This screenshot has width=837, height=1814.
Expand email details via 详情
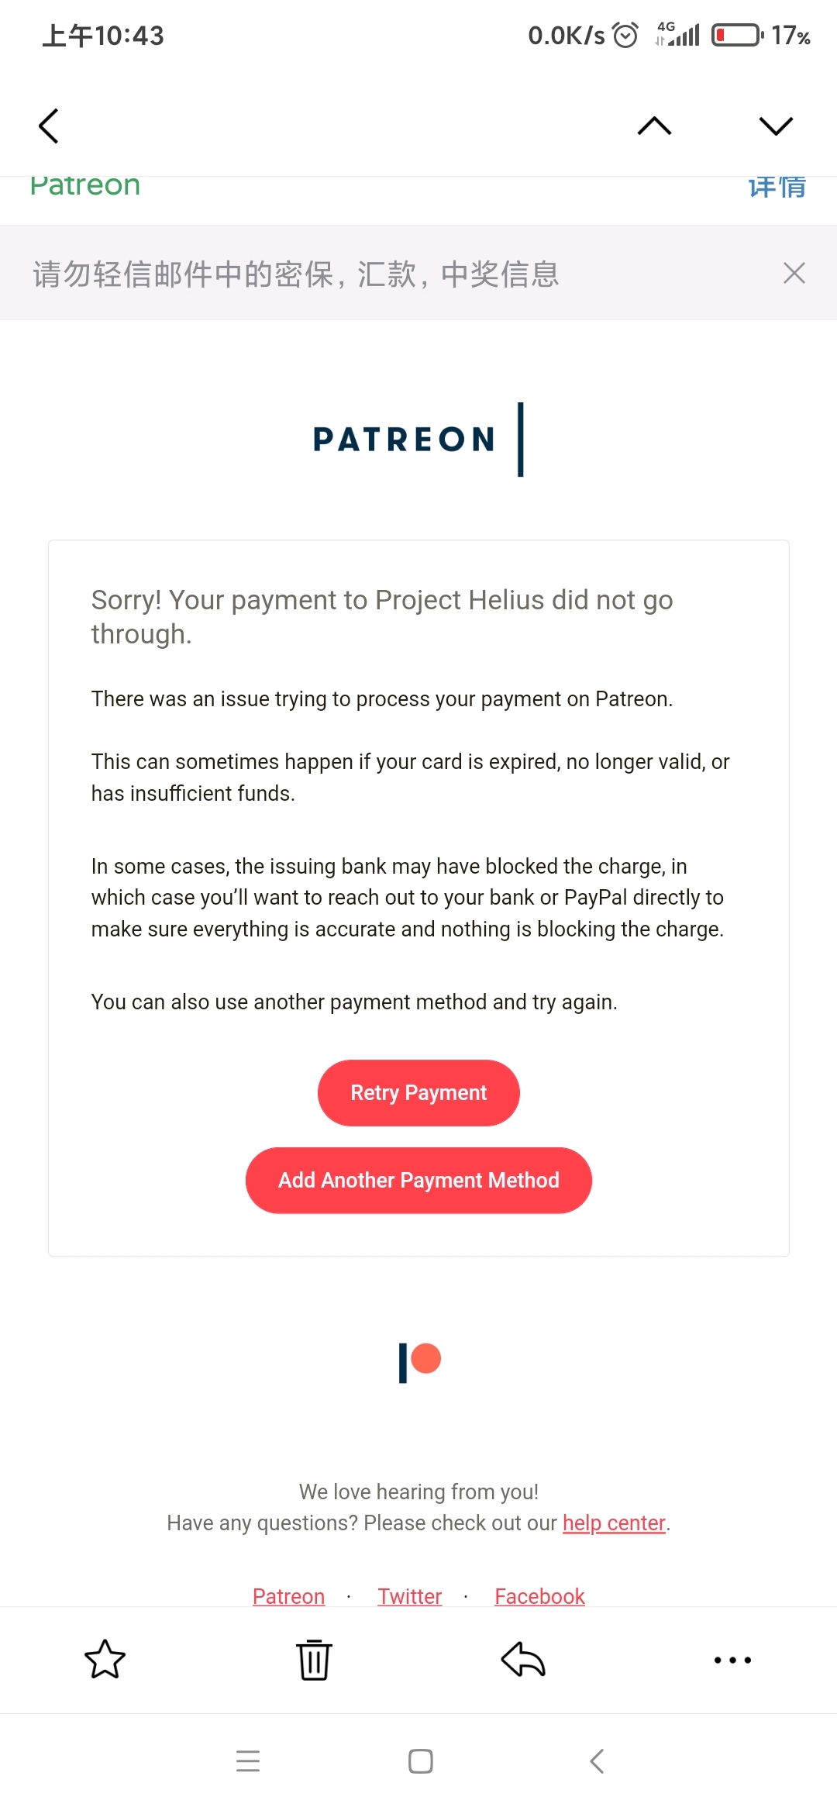[x=777, y=187]
